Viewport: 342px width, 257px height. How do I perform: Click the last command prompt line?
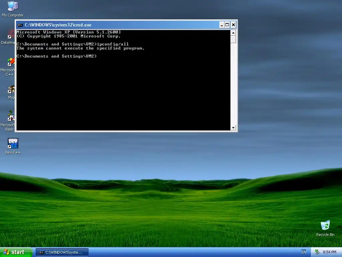point(56,56)
